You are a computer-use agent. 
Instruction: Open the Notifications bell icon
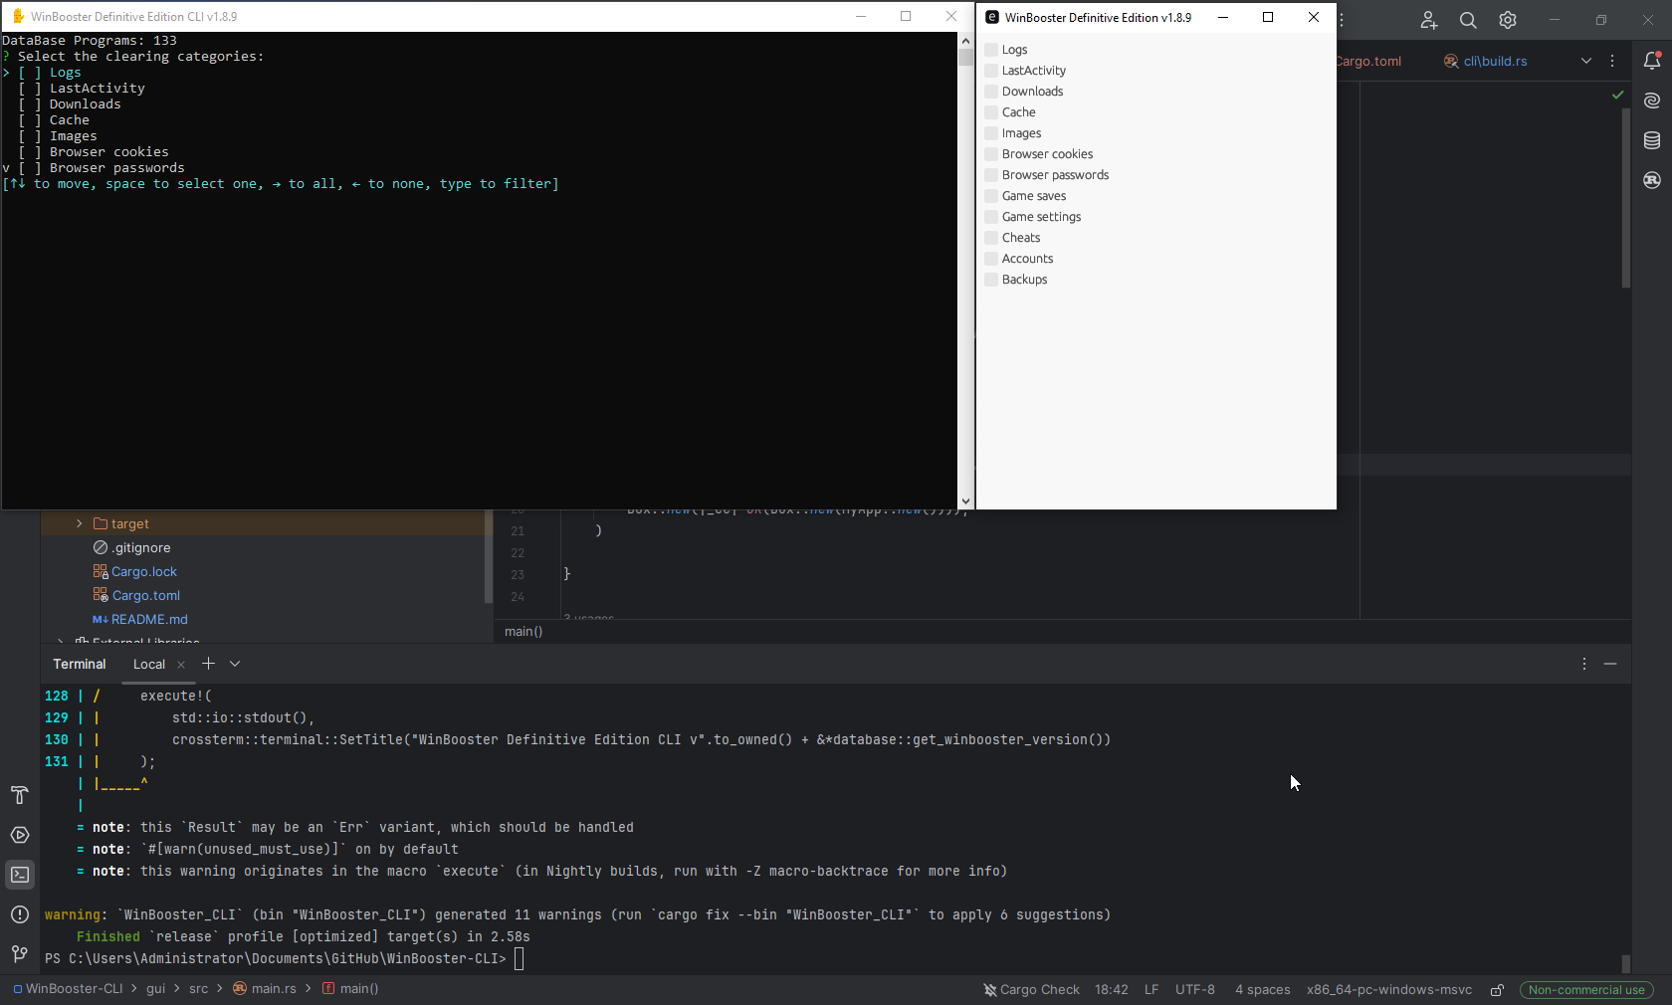(x=1652, y=61)
